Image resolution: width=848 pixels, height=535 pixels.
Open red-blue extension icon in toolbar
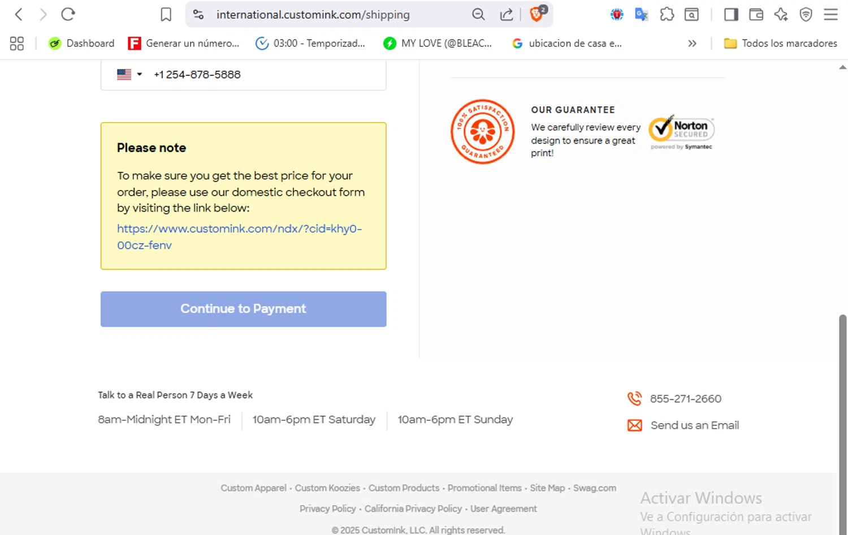click(617, 14)
